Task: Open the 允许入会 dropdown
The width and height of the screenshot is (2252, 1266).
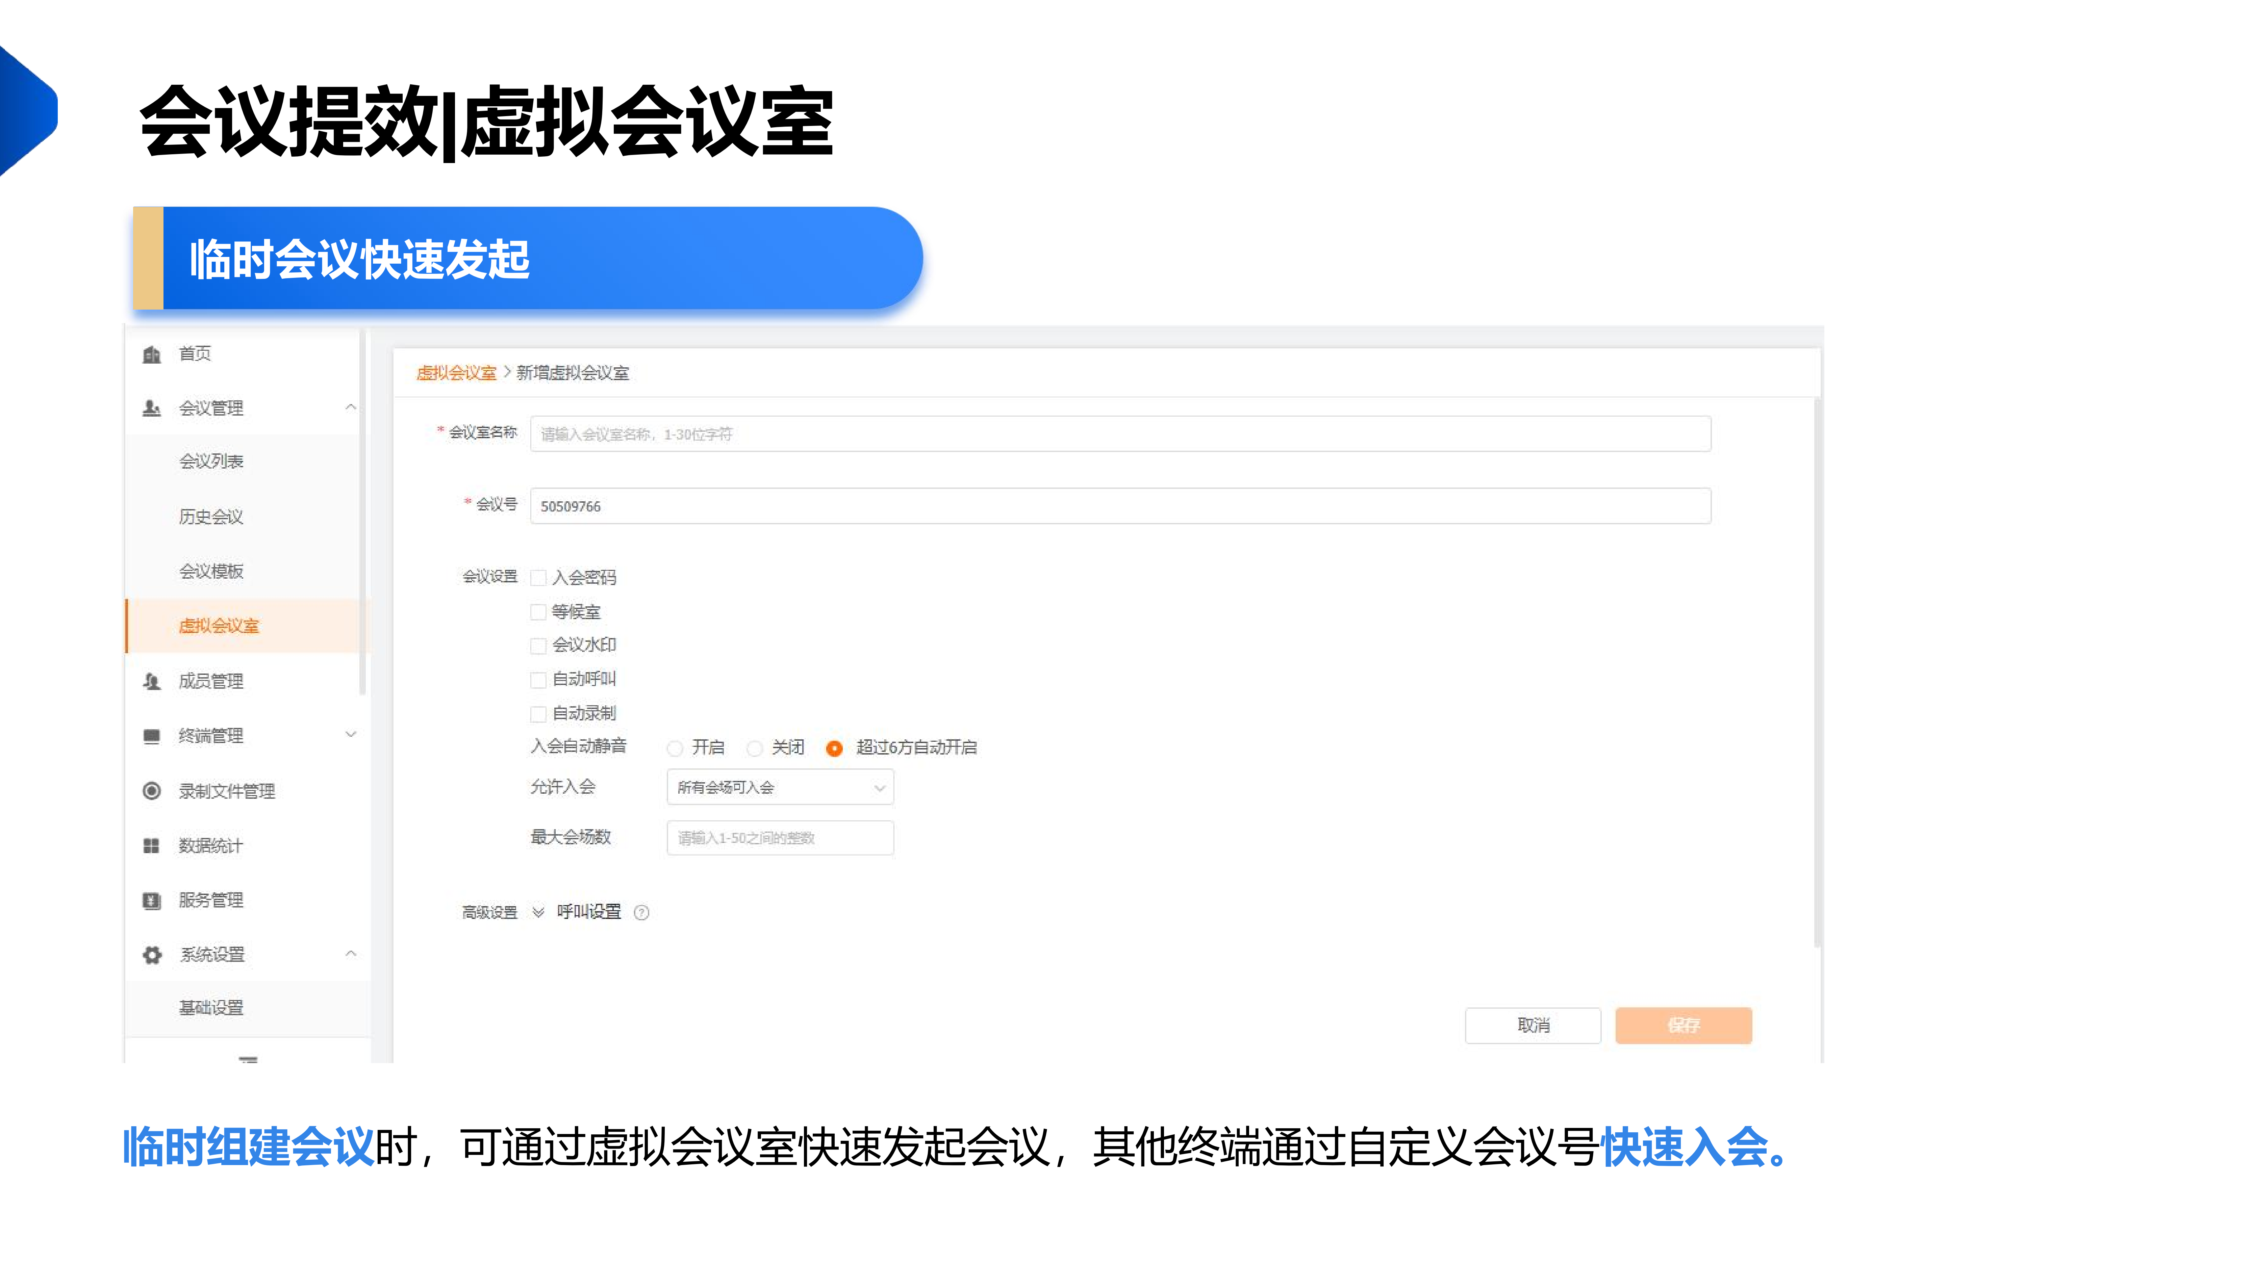Action: click(x=780, y=787)
